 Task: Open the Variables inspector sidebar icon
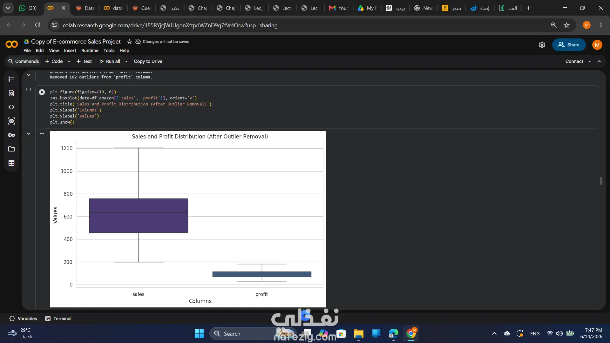point(11,121)
